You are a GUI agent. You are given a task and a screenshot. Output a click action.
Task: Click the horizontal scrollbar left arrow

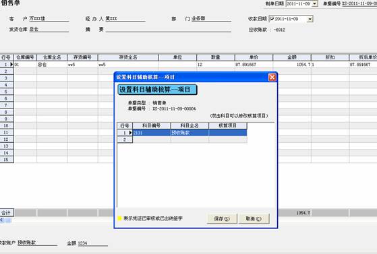2,220
